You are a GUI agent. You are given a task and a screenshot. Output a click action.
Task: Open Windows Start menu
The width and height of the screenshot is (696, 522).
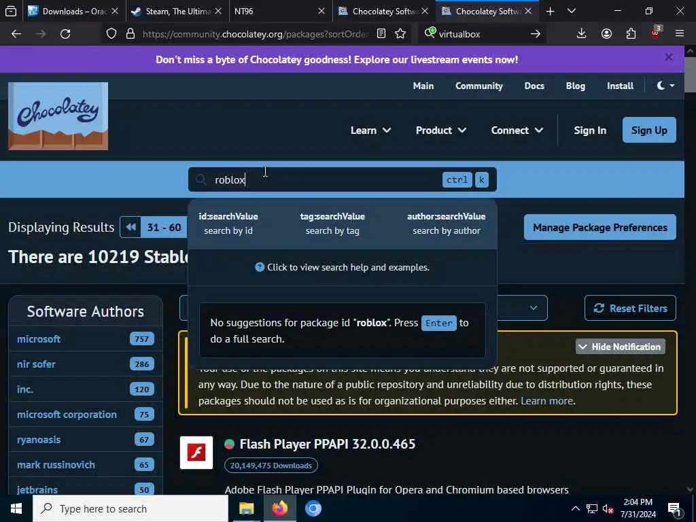pos(16,508)
